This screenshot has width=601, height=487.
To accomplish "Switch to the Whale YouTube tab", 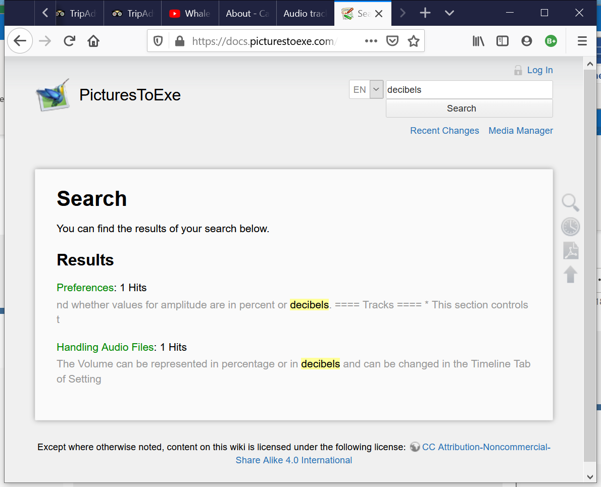I will click(x=190, y=14).
